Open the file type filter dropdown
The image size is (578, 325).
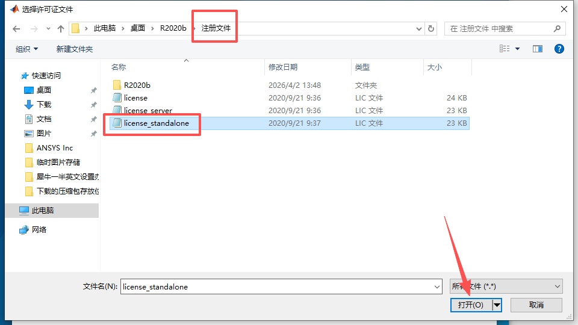[506, 286]
